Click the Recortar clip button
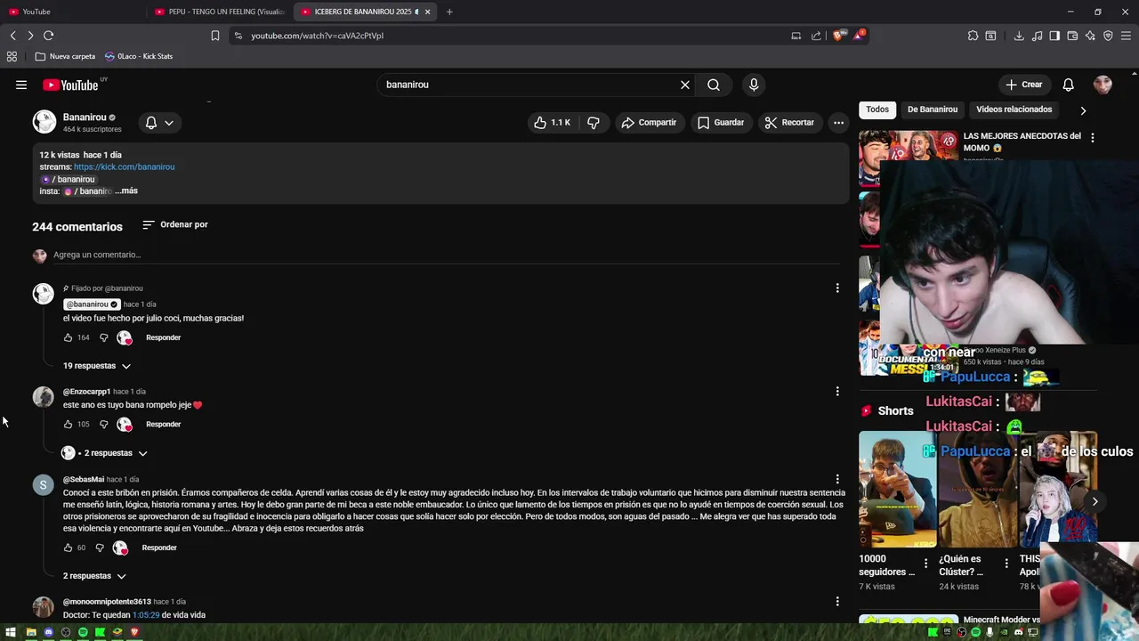 pyautogui.click(x=789, y=122)
